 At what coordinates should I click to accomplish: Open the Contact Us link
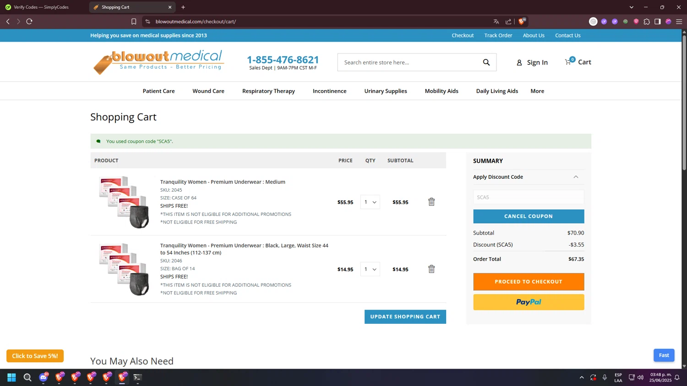point(567,35)
